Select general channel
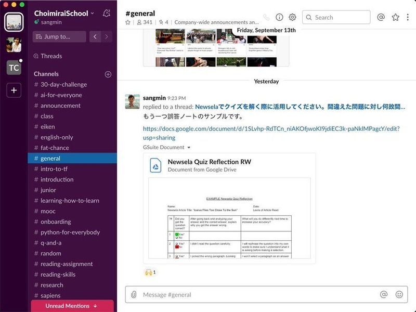The width and height of the screenshot is (416, 312). tap(72, 159)
